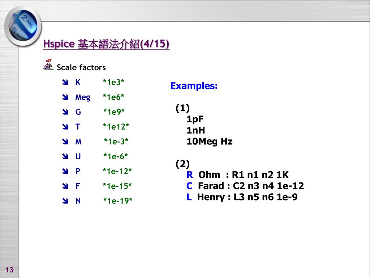Click the value '*1e9*'
This screenshot has width=370, height=278.
tap(114, 112)
